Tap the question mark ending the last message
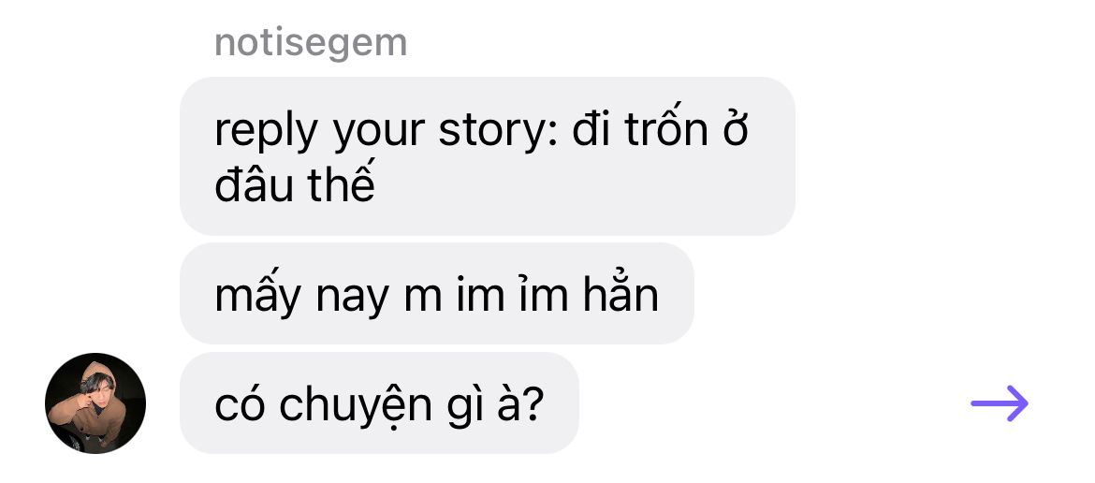Screen dimensions: 1095x483 point(533,403)
